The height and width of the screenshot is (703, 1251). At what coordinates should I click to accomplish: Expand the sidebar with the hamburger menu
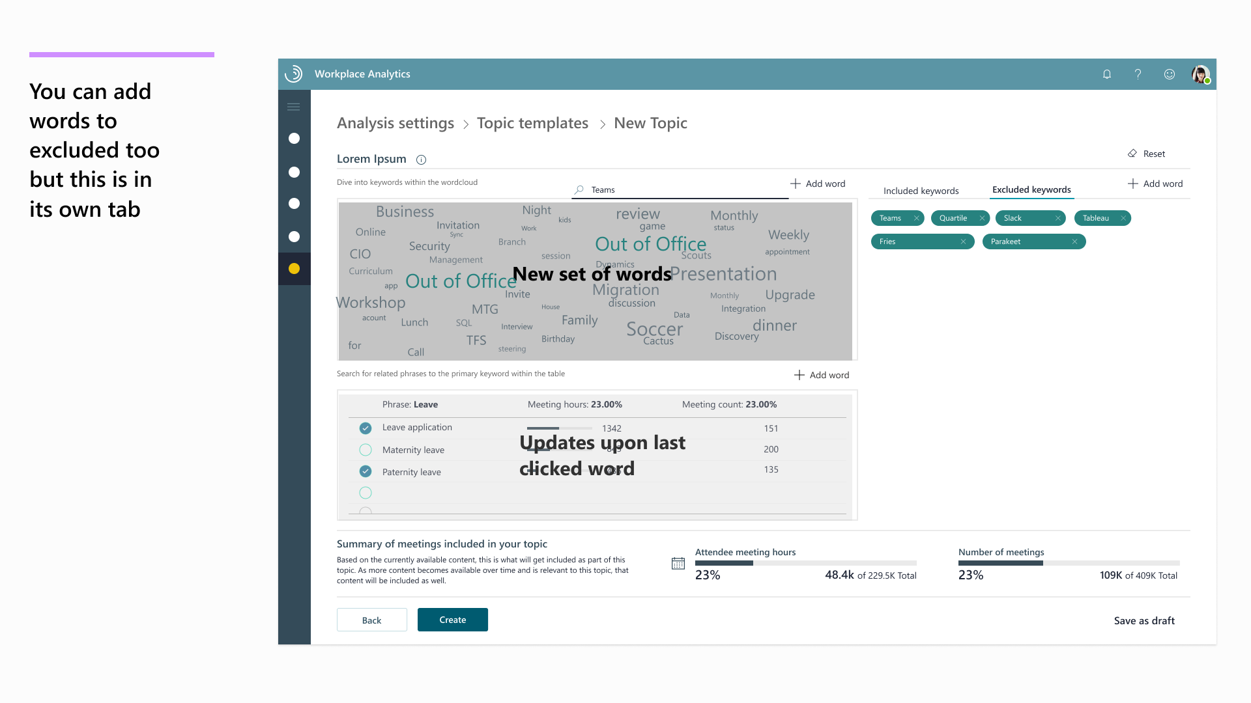[294, 106]
